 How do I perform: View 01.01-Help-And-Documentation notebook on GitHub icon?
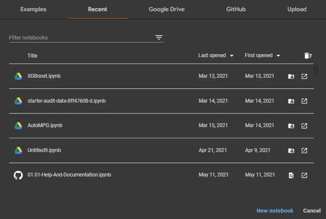coord(291,175)
